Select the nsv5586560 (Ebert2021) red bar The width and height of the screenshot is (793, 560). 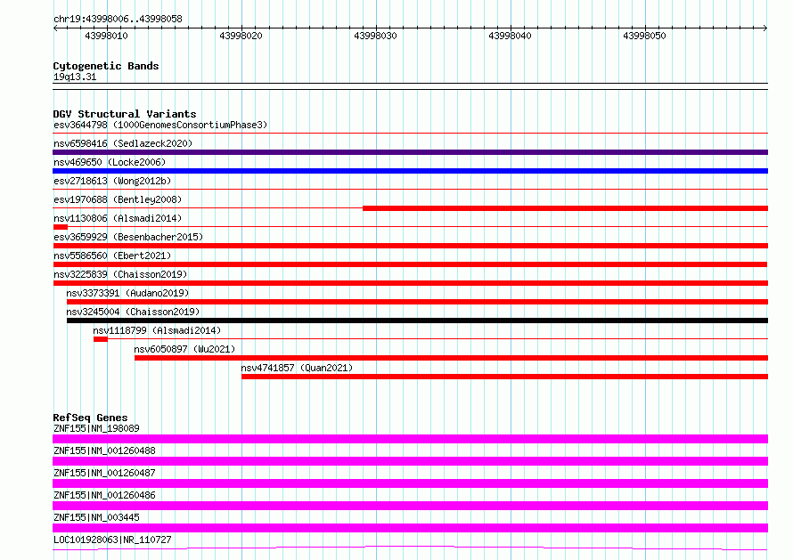(x=410, y=264)
